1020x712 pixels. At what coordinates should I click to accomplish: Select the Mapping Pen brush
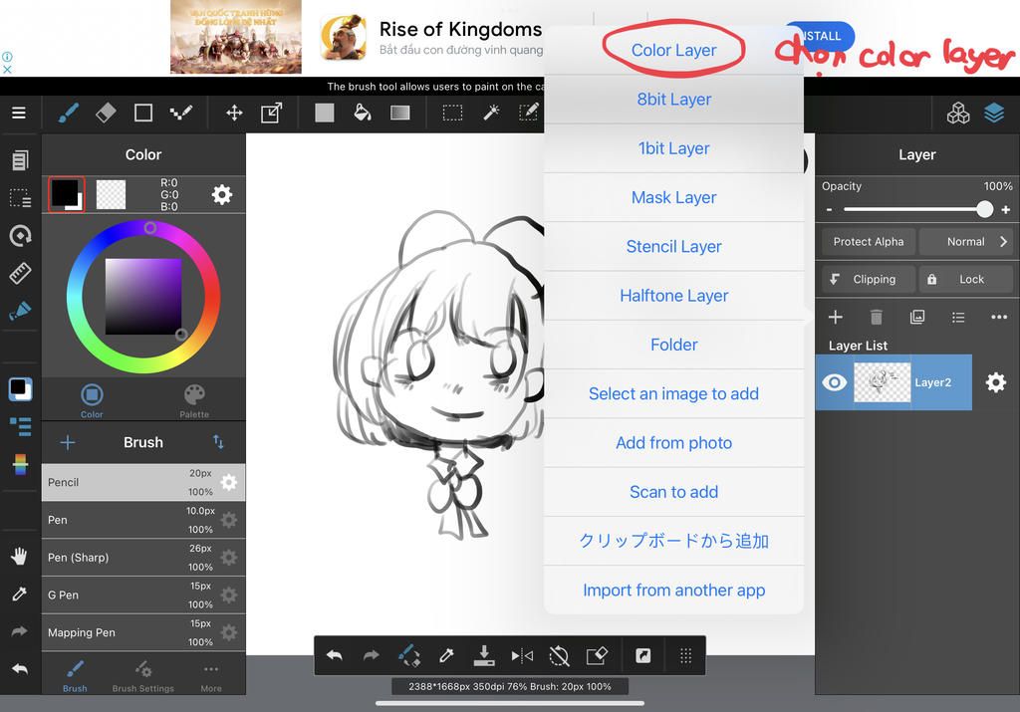(143, 632)
